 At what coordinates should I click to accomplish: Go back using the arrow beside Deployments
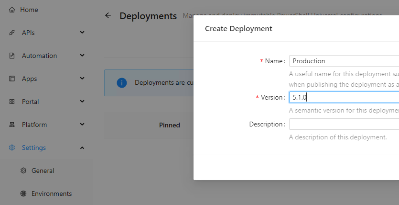(x=108, y=15)
